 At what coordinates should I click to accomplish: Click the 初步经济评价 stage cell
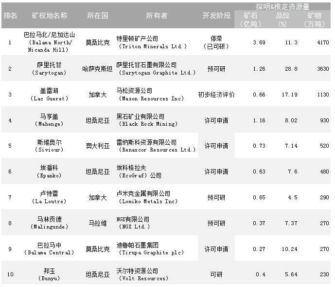(x=216, y=95)
